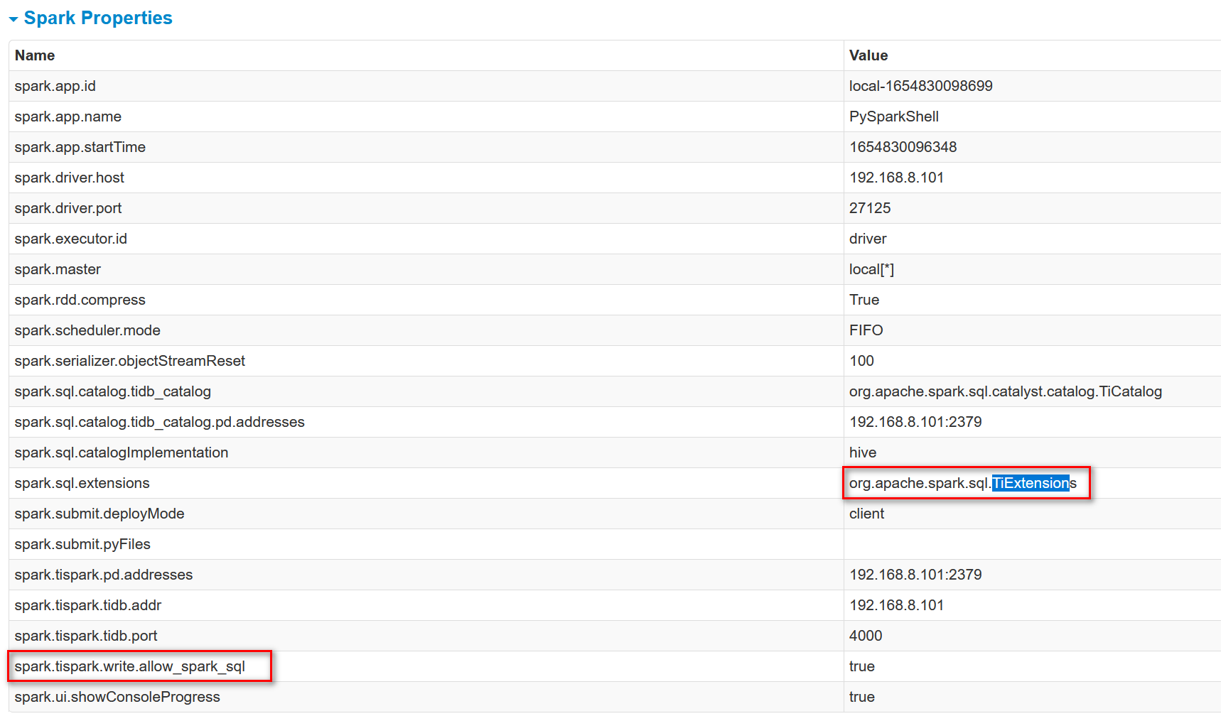This screenshot has height=721, width=1221.
Task: Click the spark.app.startTime property name
Action: tap(80, 147)
